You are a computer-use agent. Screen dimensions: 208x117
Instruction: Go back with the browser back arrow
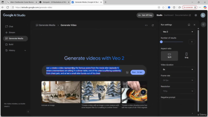coord(3,7)
